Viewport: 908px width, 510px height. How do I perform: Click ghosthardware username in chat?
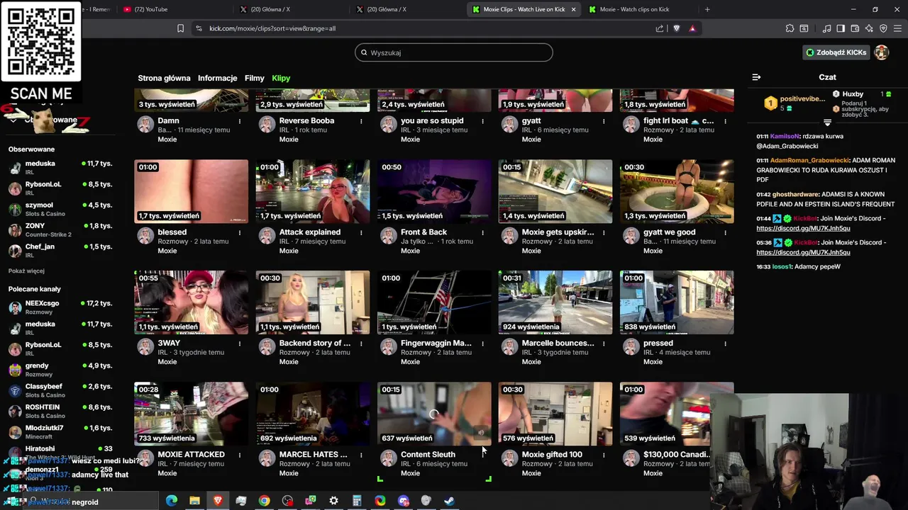(x=794, y=194)
